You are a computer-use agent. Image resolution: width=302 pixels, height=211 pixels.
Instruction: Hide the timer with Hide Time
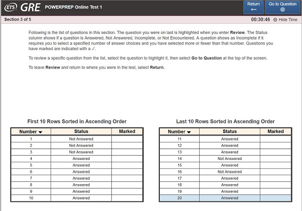[x=286, y=19]
